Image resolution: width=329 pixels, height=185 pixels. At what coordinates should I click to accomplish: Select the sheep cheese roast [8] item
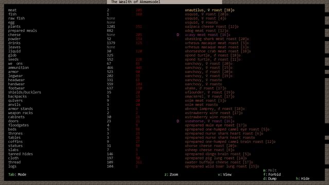(x=210, y=150)
